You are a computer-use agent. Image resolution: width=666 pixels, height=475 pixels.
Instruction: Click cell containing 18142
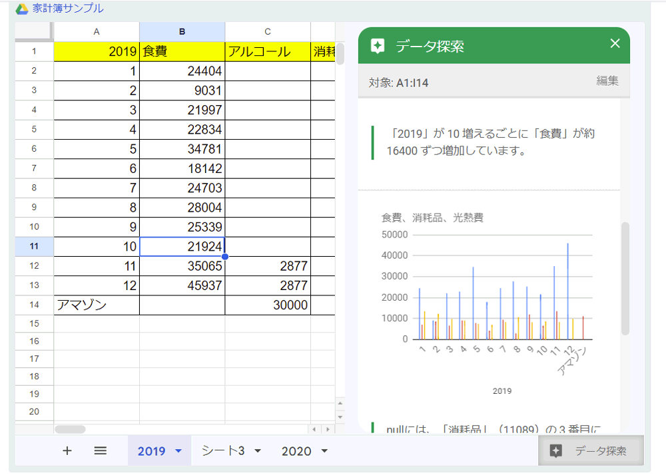click(182, 169)
